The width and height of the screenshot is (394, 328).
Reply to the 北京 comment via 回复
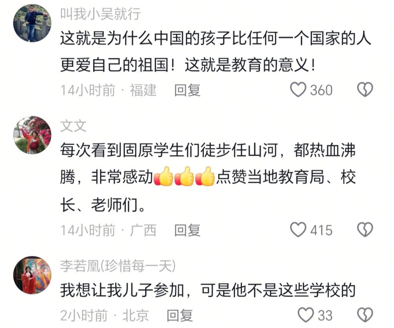(179, 315)
